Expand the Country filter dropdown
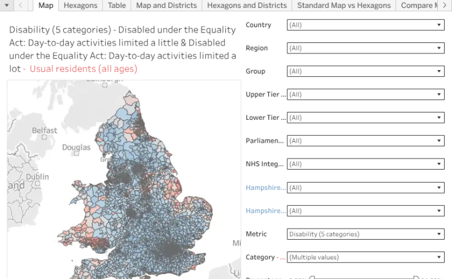Image resolution: width=452 pixels, height=279 pixels. click(365, 25)
